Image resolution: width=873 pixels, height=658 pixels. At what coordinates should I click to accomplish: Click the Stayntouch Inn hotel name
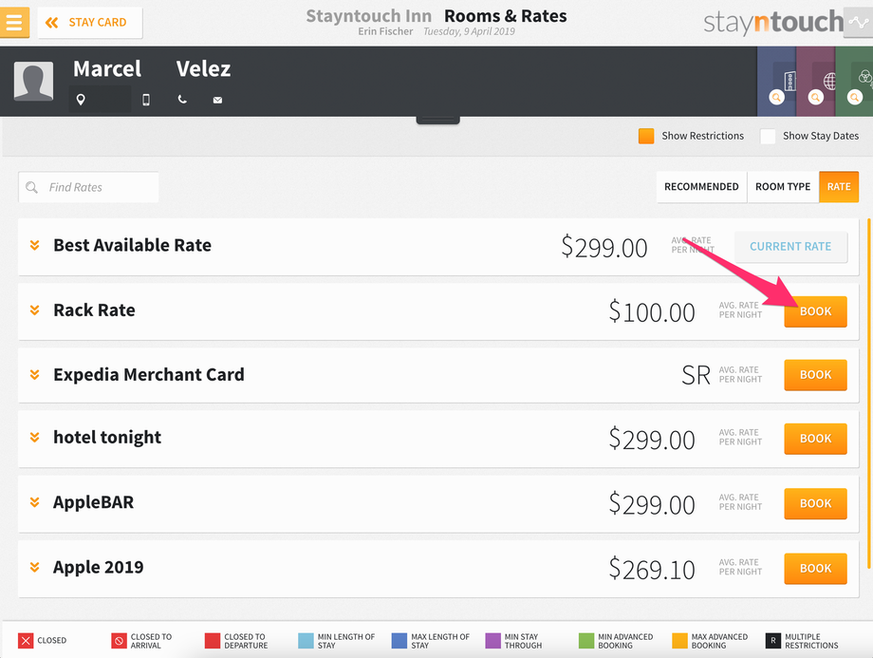click(x=368, y=15)
